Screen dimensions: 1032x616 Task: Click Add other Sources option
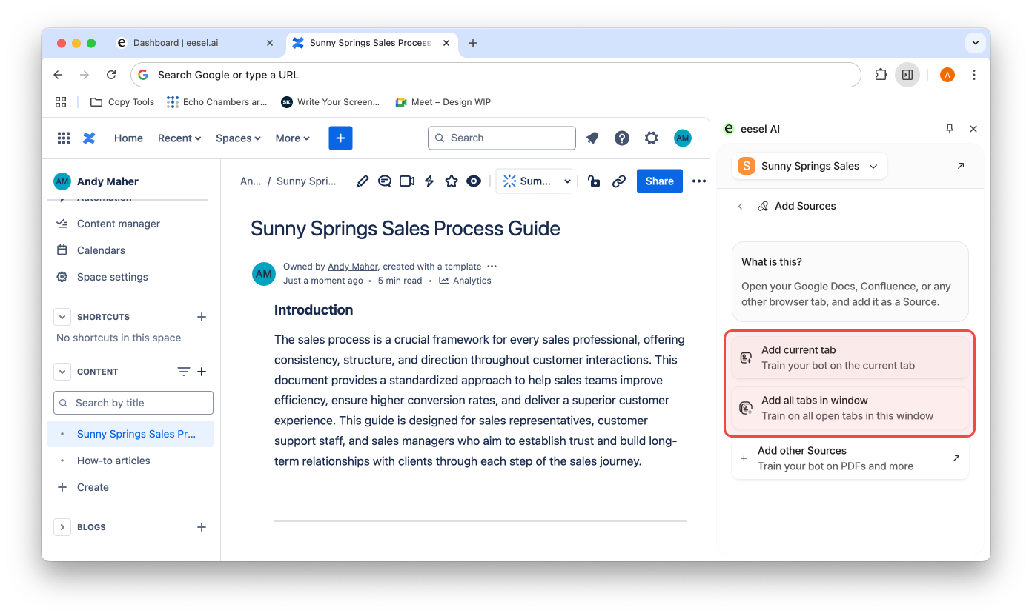(850, 458)
